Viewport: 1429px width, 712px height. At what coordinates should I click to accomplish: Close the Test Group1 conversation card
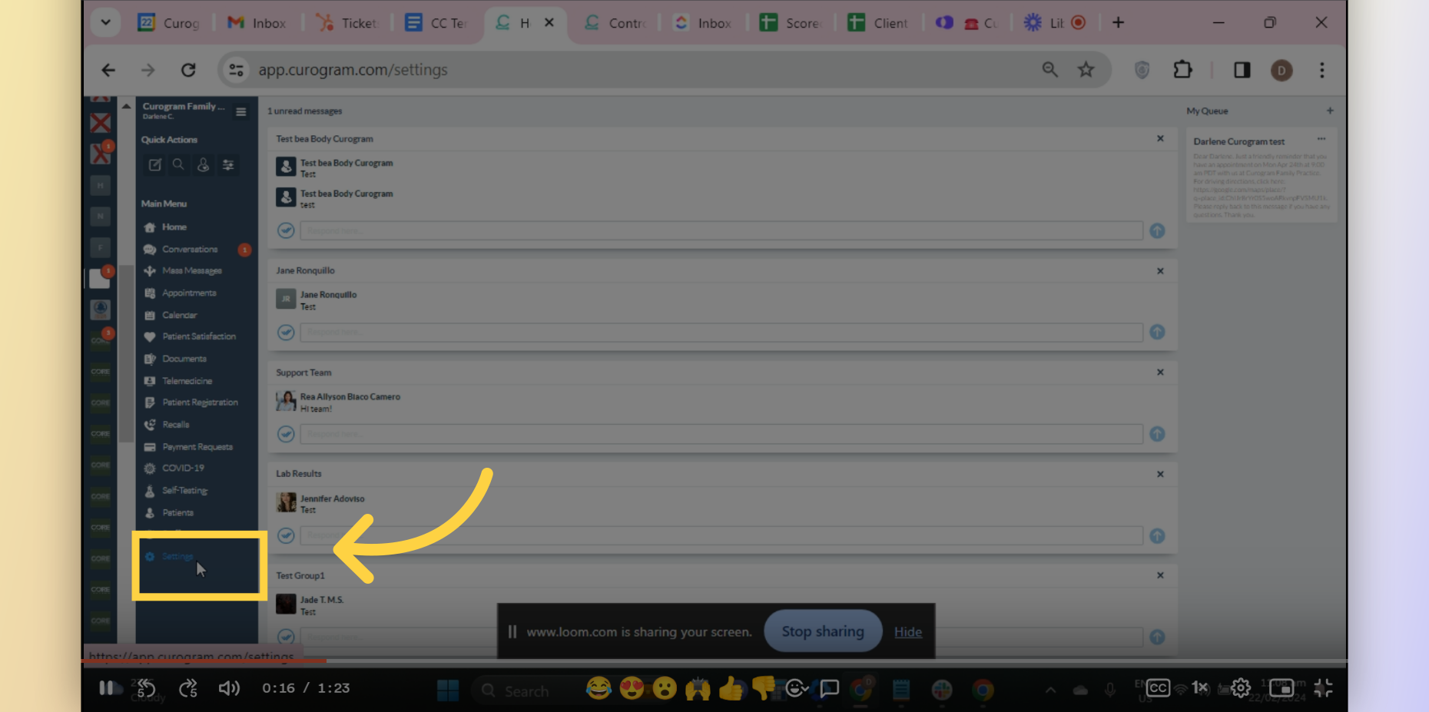point(1160,575)
